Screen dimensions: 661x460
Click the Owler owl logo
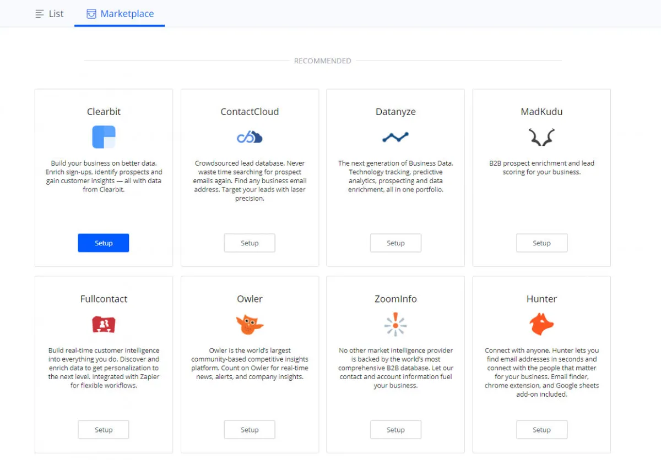tap(250, 324)
